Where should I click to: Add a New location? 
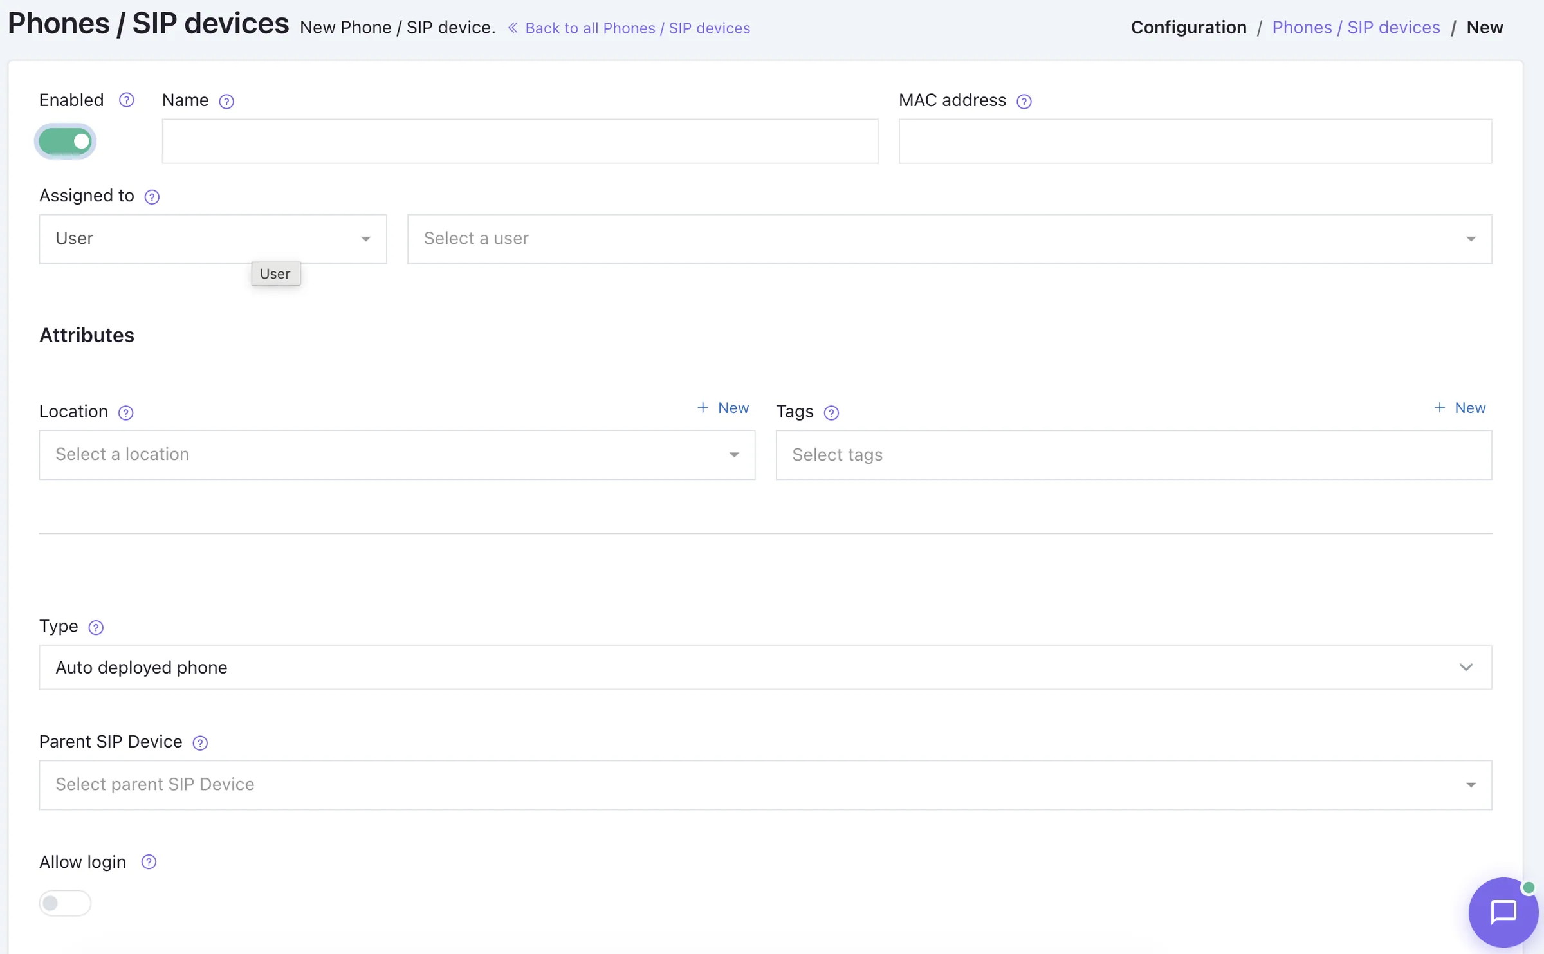[x=722, y=407]
